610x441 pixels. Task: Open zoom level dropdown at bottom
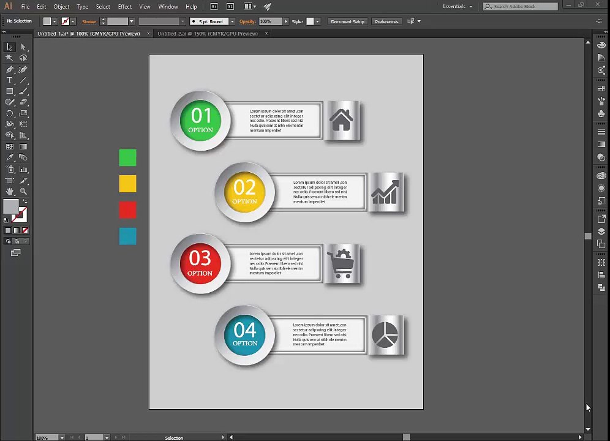pos(62,438)
